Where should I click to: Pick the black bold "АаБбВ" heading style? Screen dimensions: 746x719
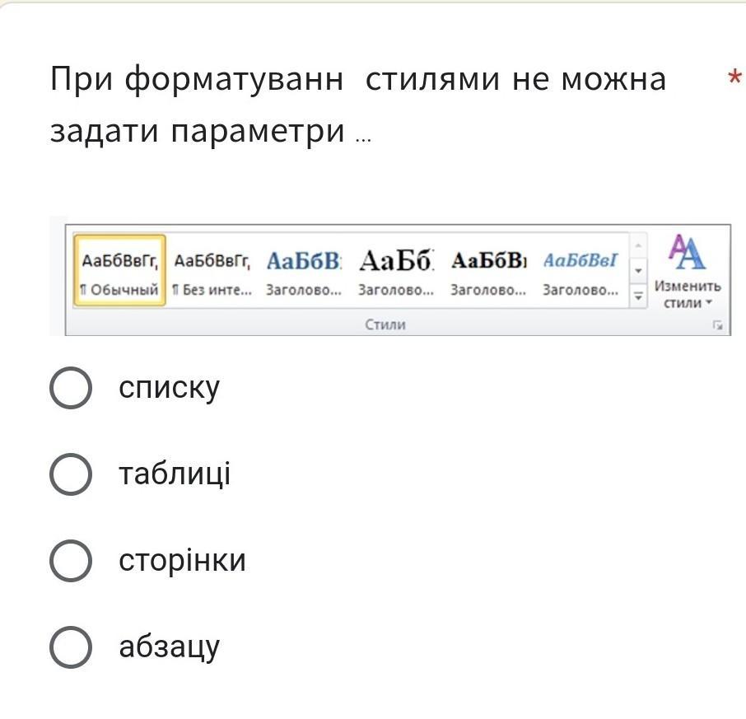coord(487,271)
